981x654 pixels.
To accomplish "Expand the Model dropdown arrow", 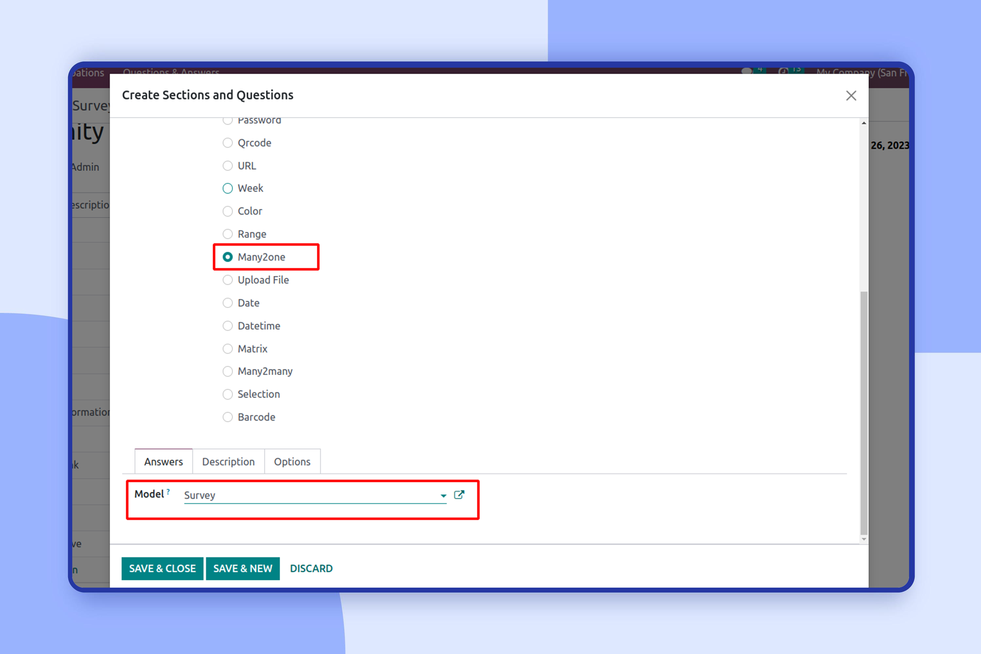I will point(443,495).
